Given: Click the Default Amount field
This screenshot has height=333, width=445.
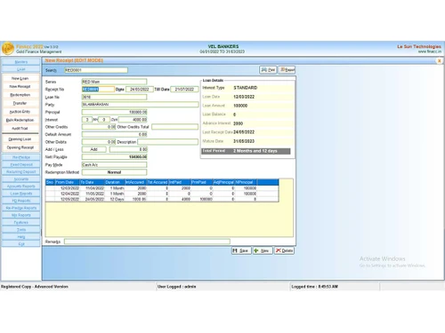Looking at the screenshot, I should click(114, 134).
